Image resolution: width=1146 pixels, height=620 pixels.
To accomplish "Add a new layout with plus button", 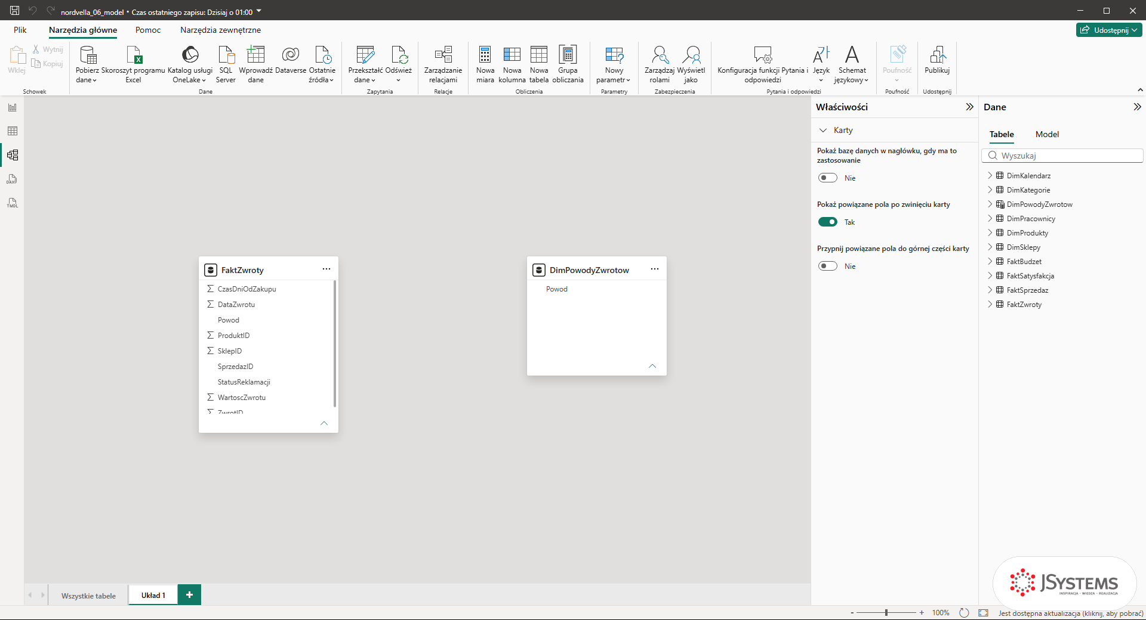I will tap(189, 594).
